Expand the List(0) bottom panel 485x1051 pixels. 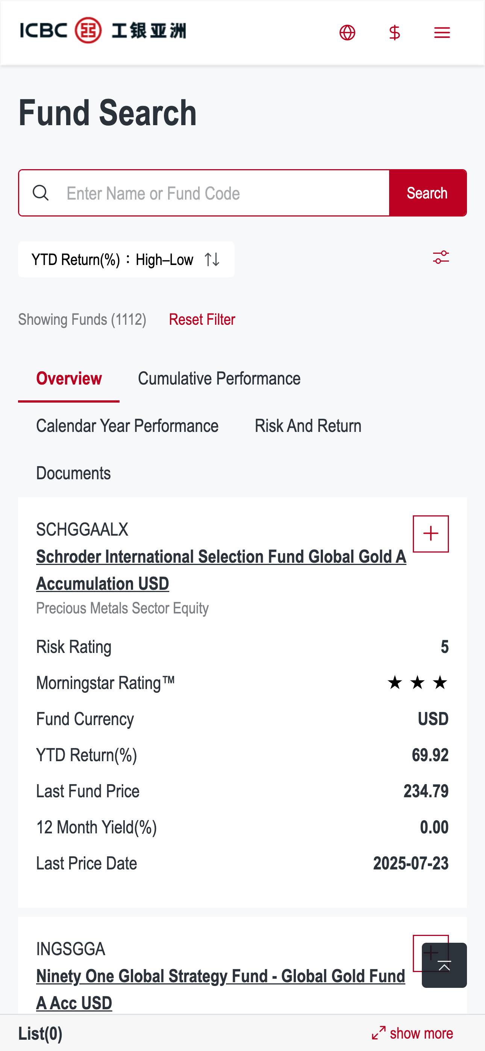[41, 1033]
